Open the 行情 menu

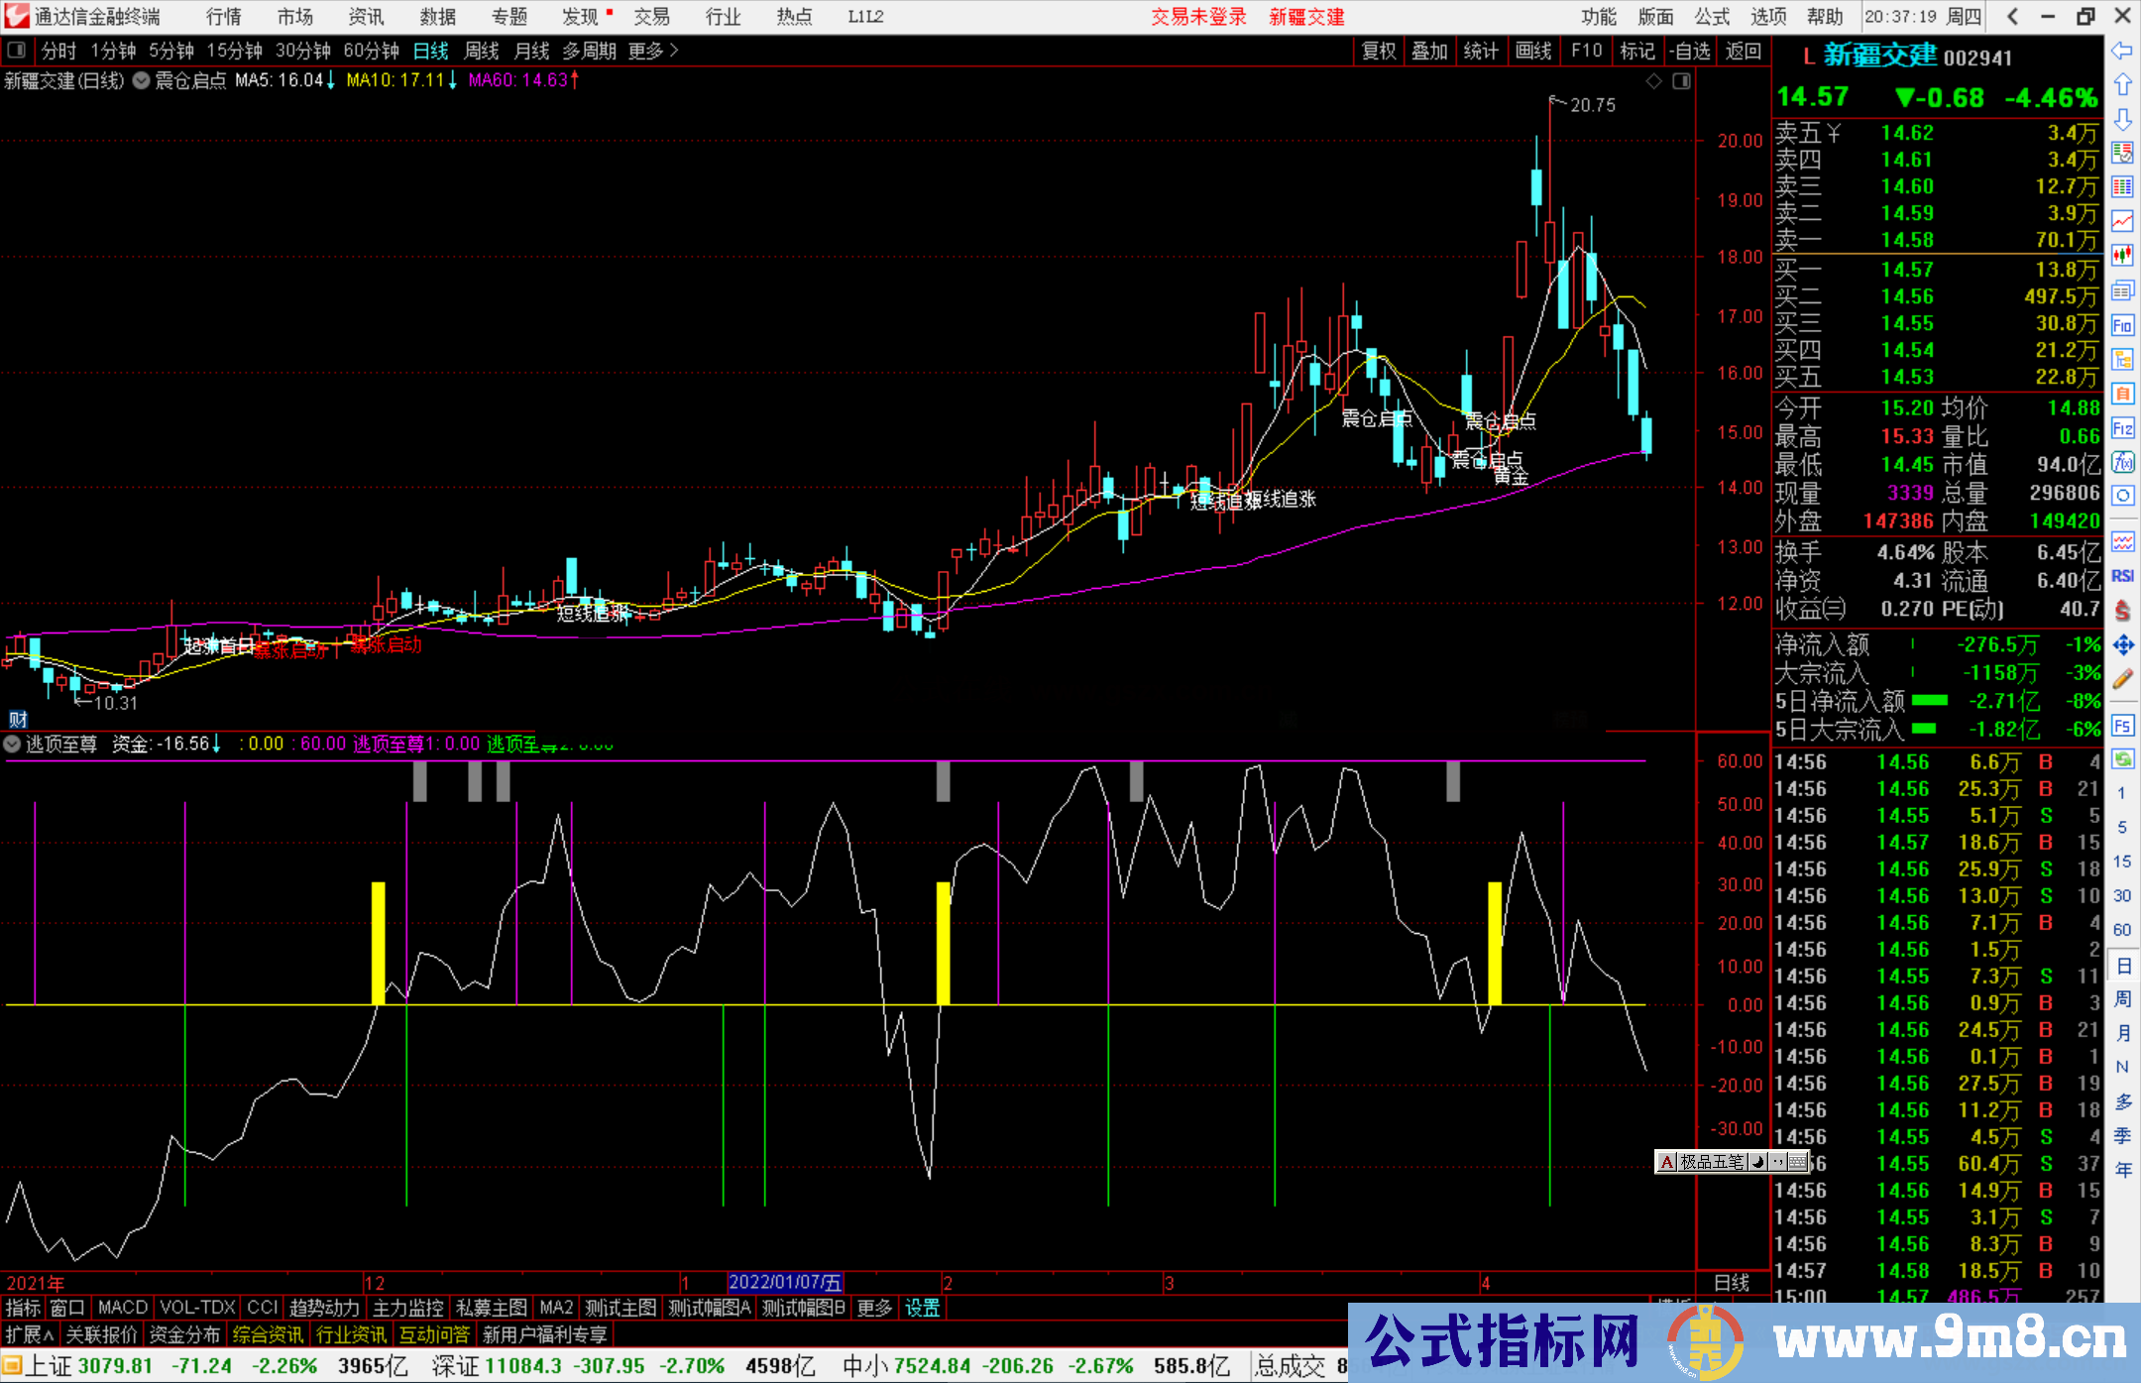224,16
